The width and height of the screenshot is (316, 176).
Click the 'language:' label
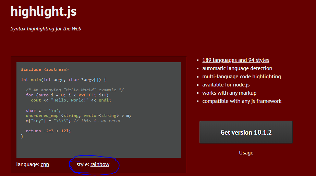[x=28, y=164]
